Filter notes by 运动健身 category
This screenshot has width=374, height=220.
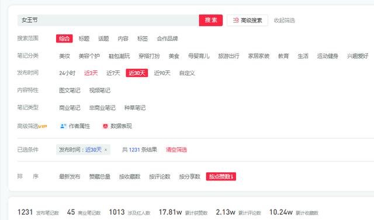click(328, 56)
